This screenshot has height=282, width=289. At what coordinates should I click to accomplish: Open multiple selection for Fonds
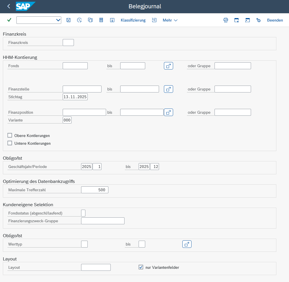pos(169,66)
